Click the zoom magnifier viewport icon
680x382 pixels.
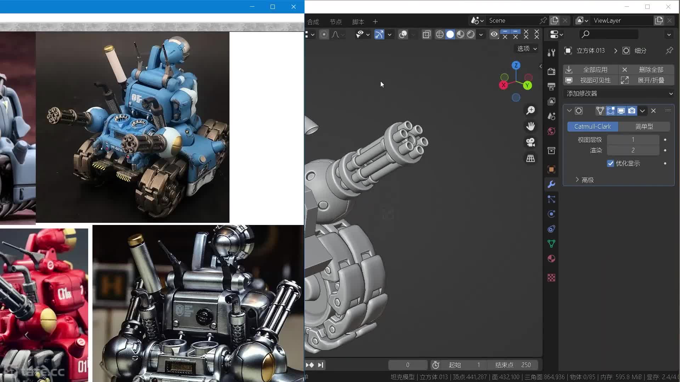pyautogui.click(x=530, y=110)
